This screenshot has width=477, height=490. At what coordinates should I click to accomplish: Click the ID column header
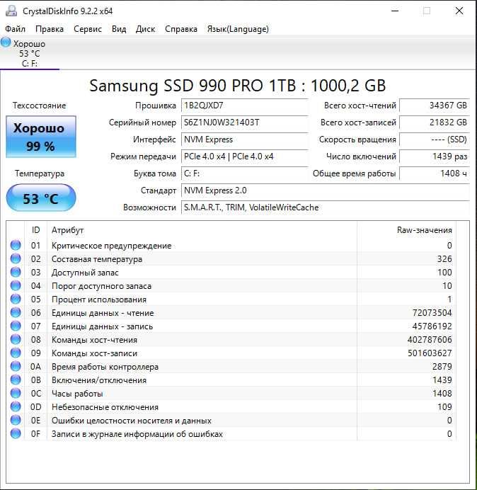click(x=35, y=230)
